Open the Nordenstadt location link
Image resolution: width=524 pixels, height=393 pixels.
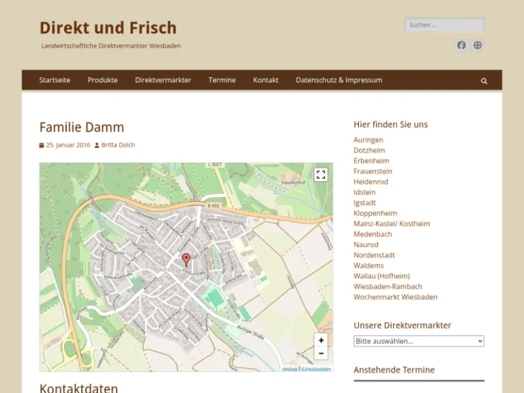(374, 255)
